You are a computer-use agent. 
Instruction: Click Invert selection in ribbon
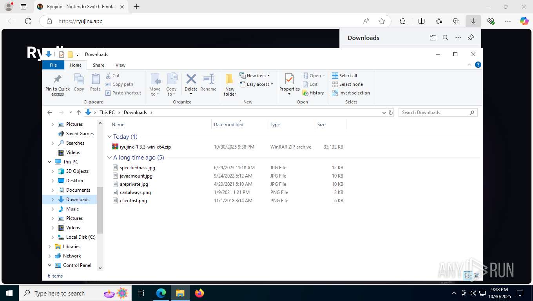(351, 93)
